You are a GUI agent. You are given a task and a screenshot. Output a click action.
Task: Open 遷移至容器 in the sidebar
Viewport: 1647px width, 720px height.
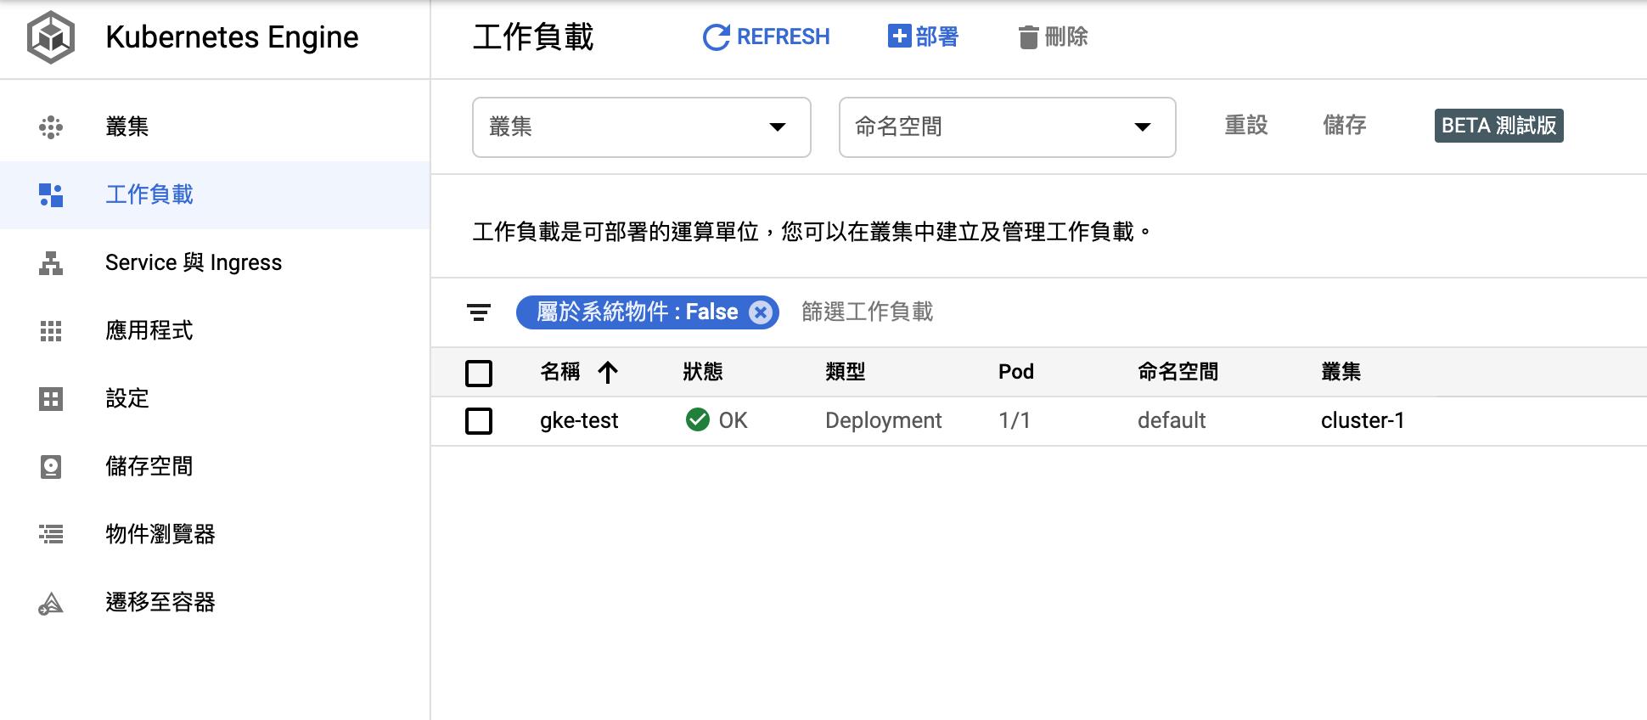215,603
